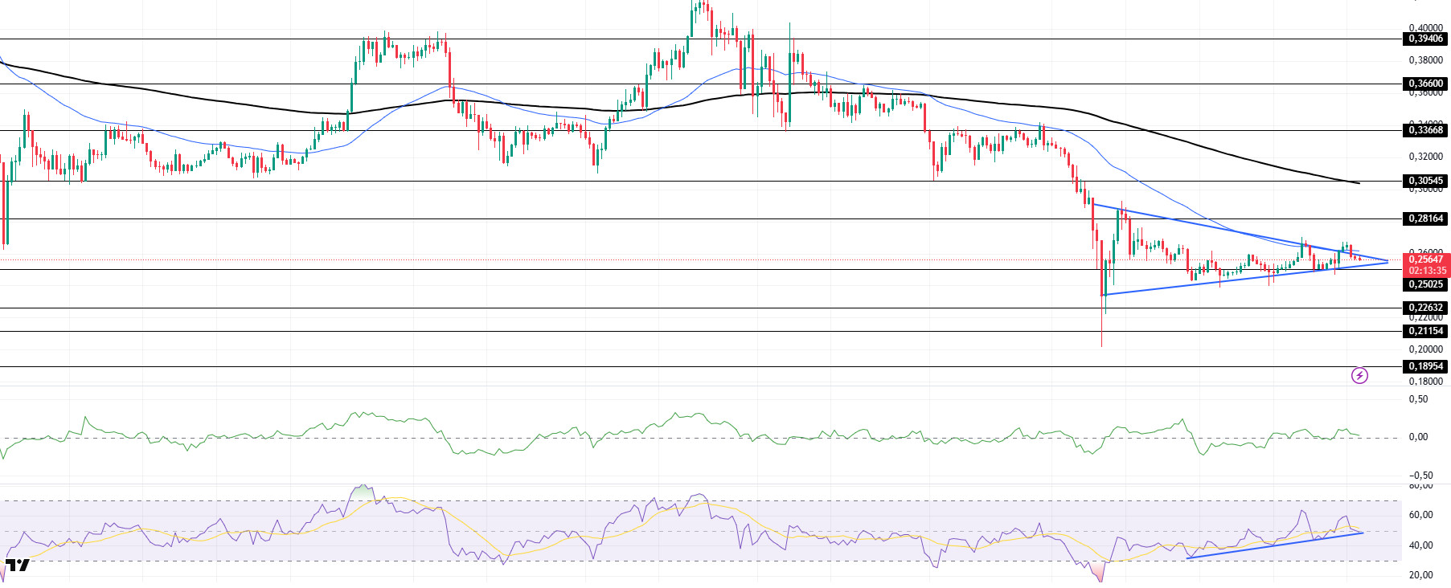Click the 60,00 RSI axis value

click(x=1421, y=515)
